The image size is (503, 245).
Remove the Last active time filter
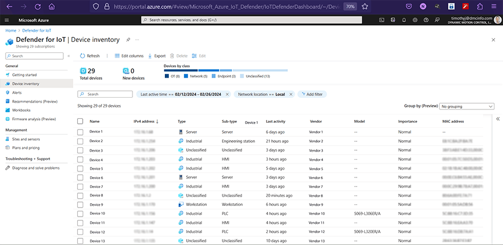(227, 94)
